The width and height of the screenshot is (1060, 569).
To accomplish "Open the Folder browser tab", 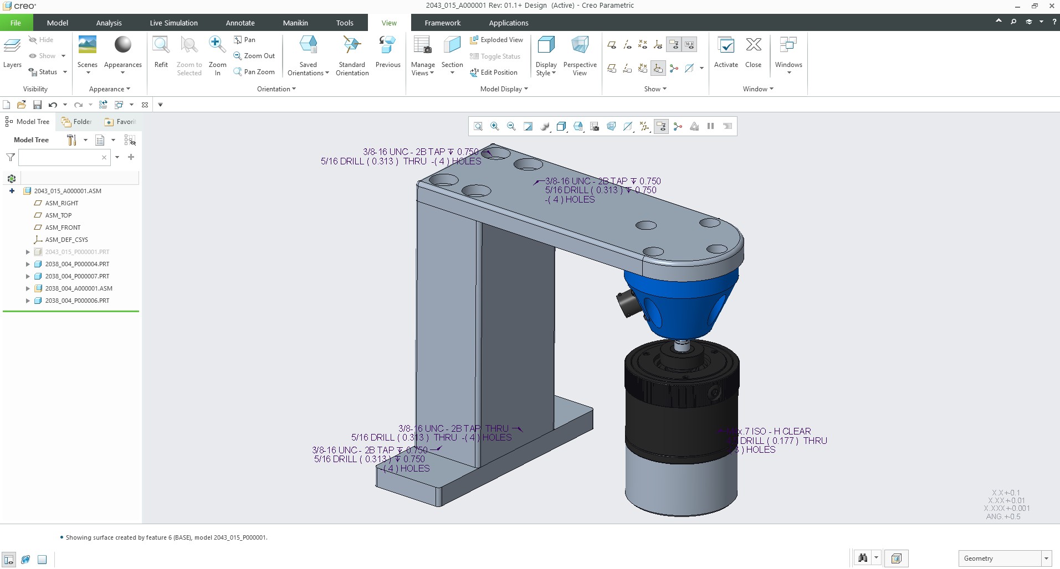I will coord(76,122).
